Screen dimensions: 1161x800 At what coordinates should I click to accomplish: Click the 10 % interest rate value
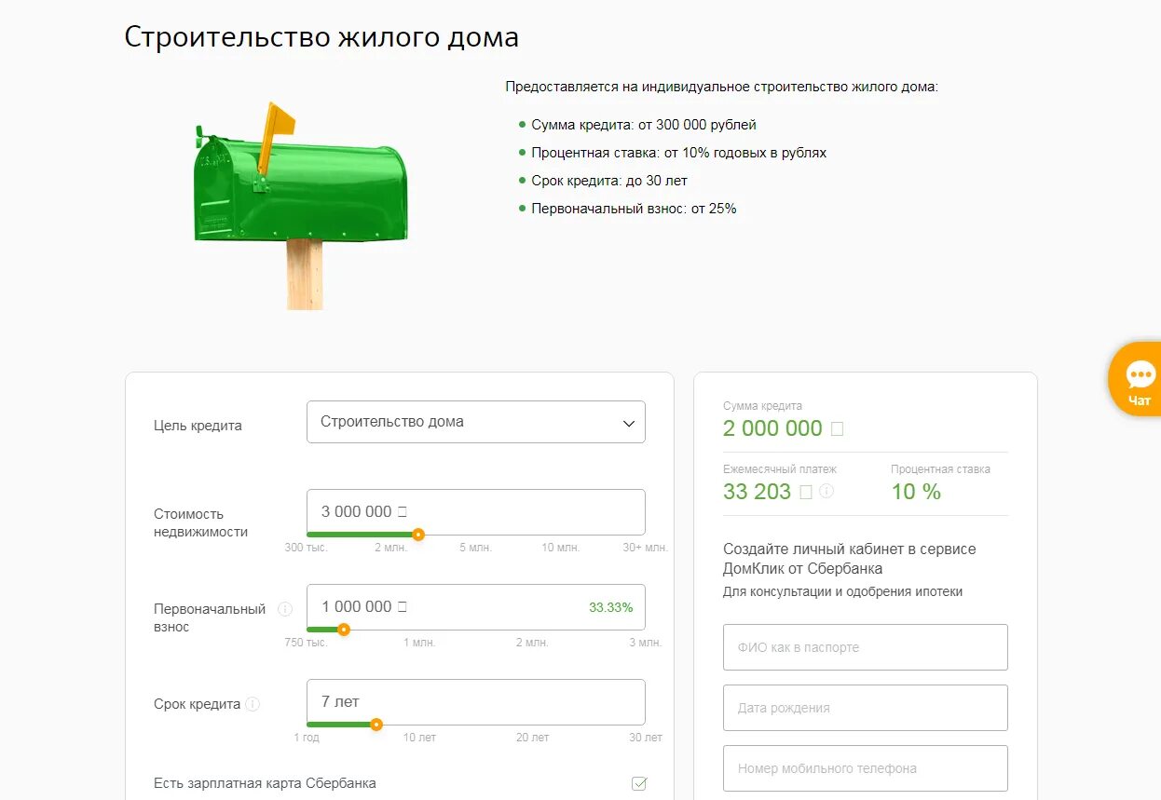(x=916, y=492)
